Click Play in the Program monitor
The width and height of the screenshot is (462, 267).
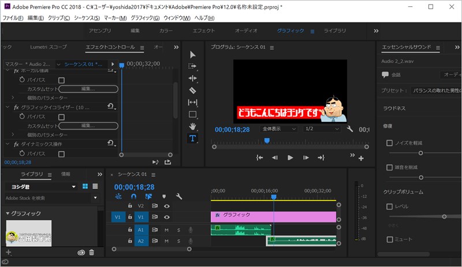click(290, 158)
